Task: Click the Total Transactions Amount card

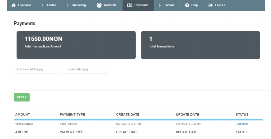Action: coord(76,45)
